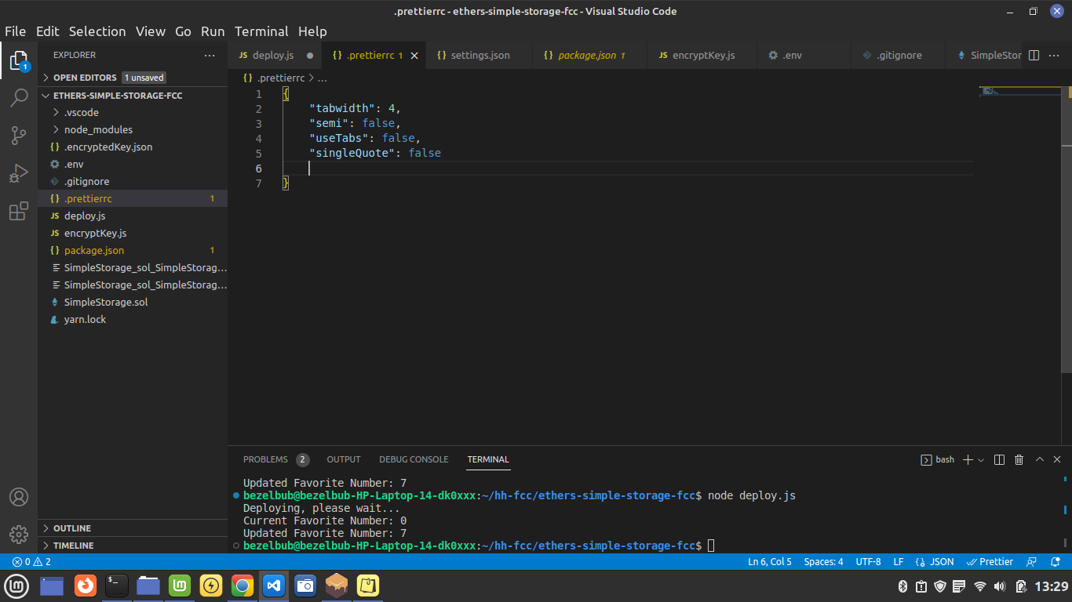Open Prettier status bar item
Viewport: 1072px width, 602px height.
[x=990, y=562]
